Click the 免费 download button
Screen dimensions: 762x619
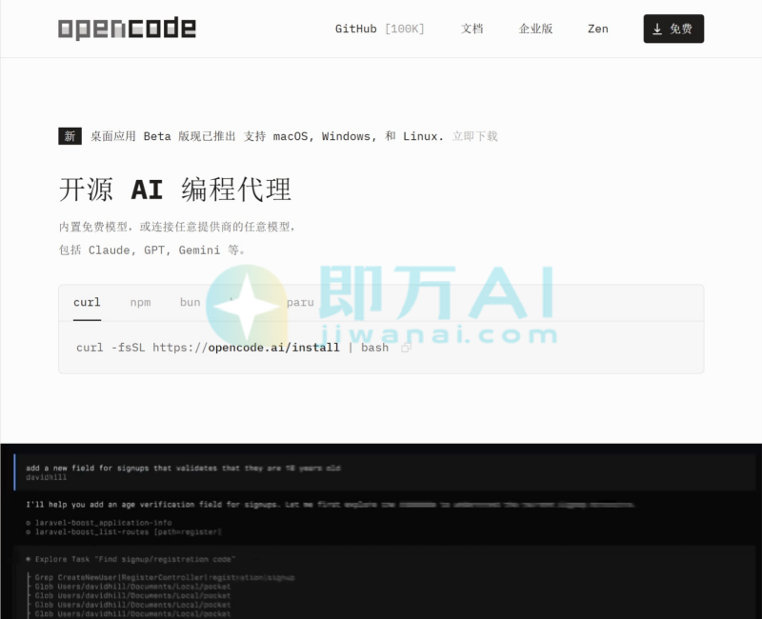[673, 29]
